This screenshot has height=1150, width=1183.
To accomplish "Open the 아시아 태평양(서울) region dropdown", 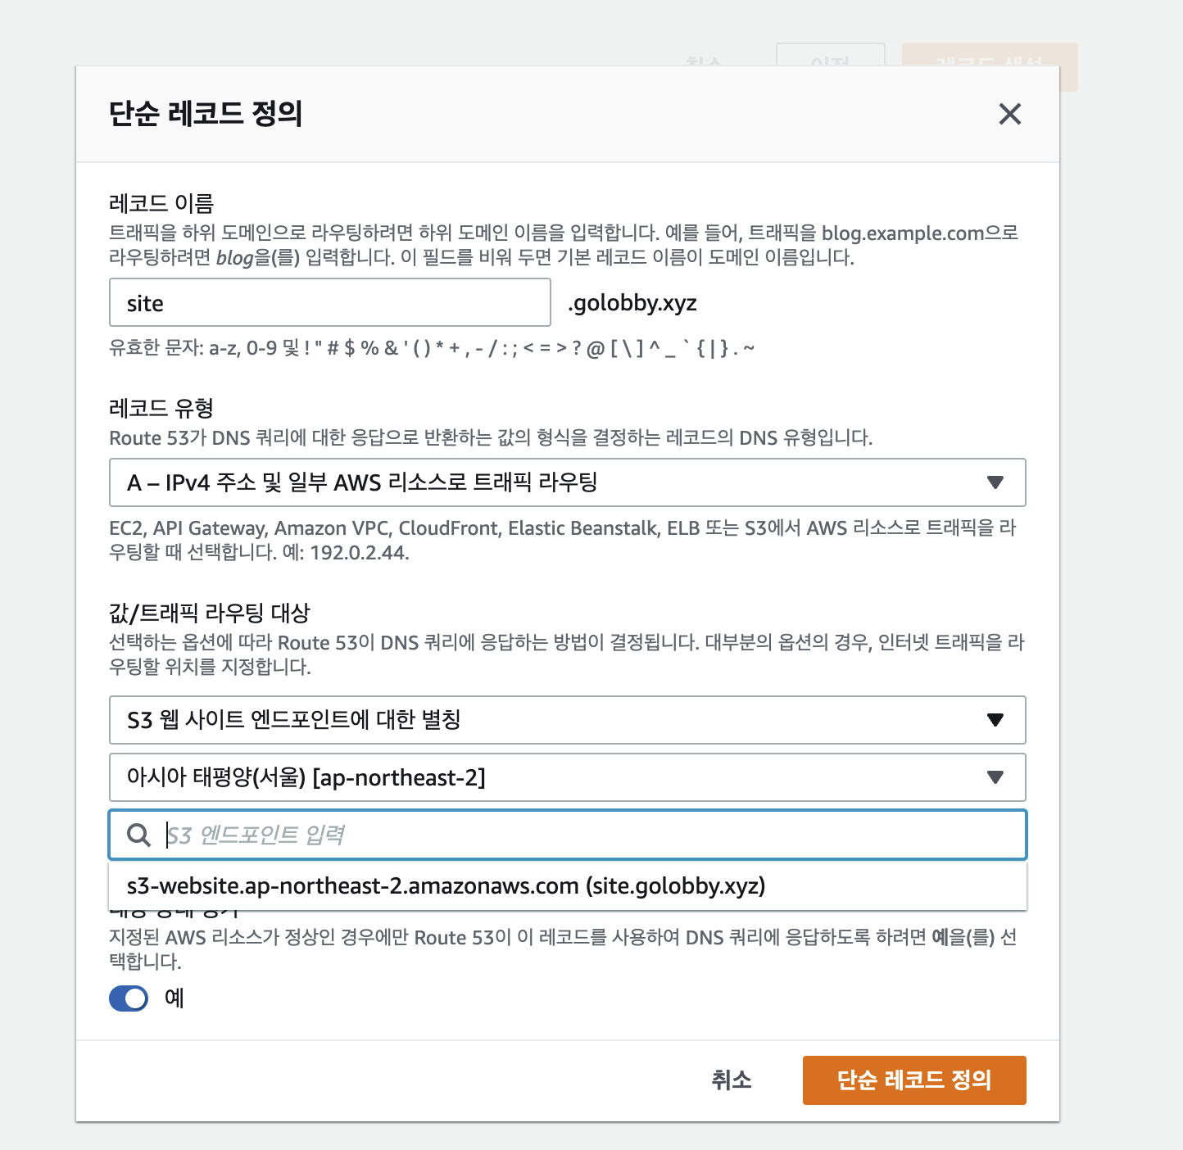I will coord(568,777).
